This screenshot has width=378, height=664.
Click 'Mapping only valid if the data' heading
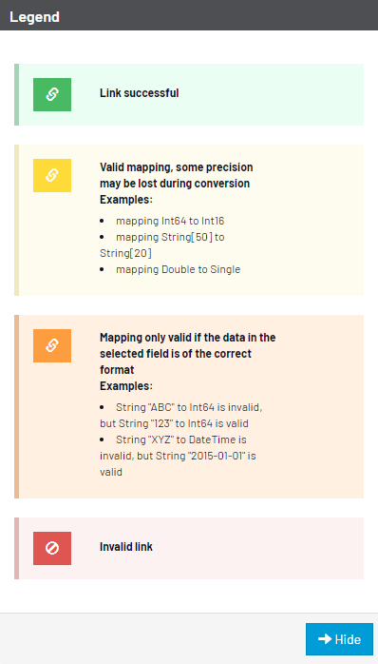coord(188,338)
